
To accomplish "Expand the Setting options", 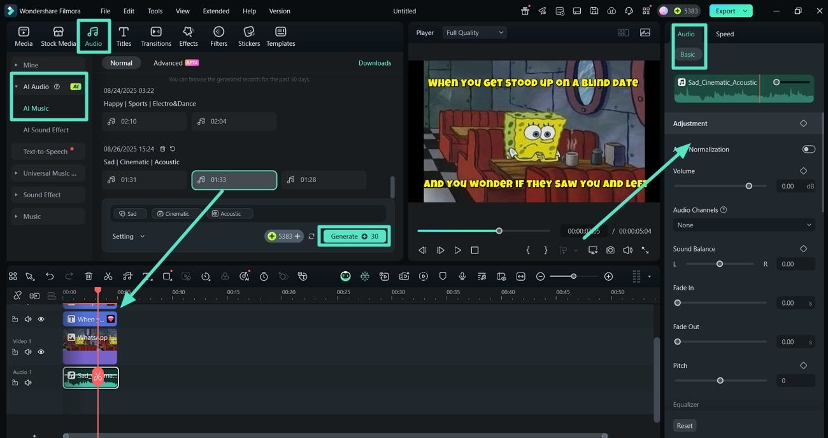I will coord(129,236).
